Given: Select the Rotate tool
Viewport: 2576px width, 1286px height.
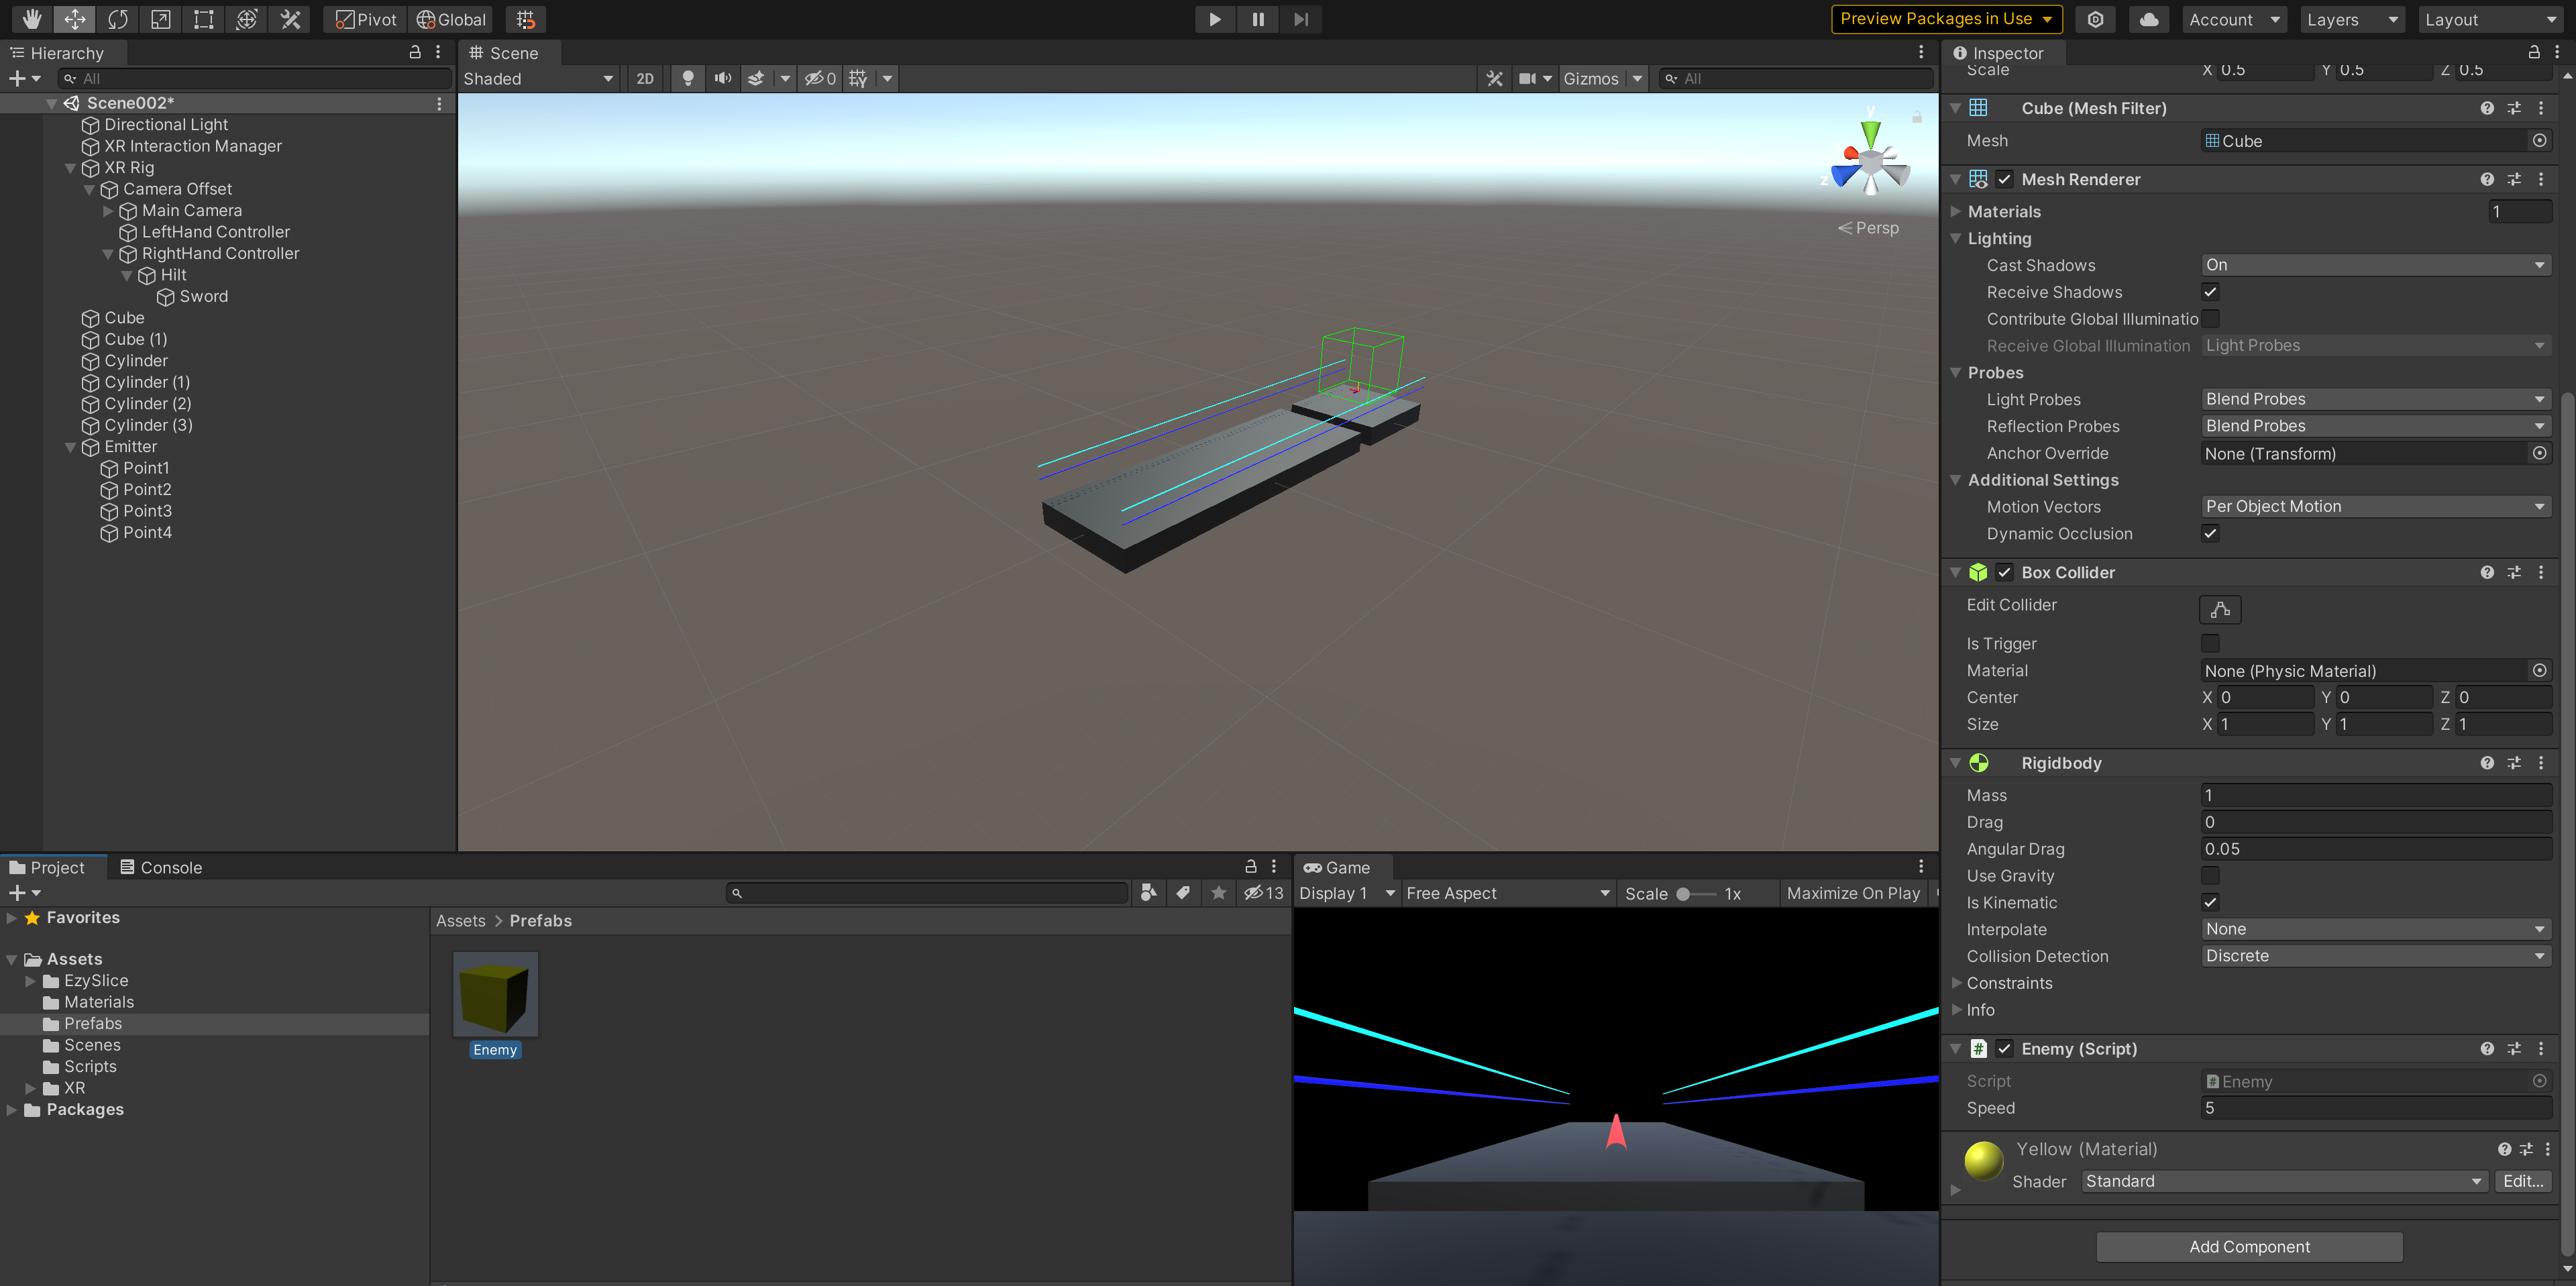Looking at the screenshot, I should 118,19.
